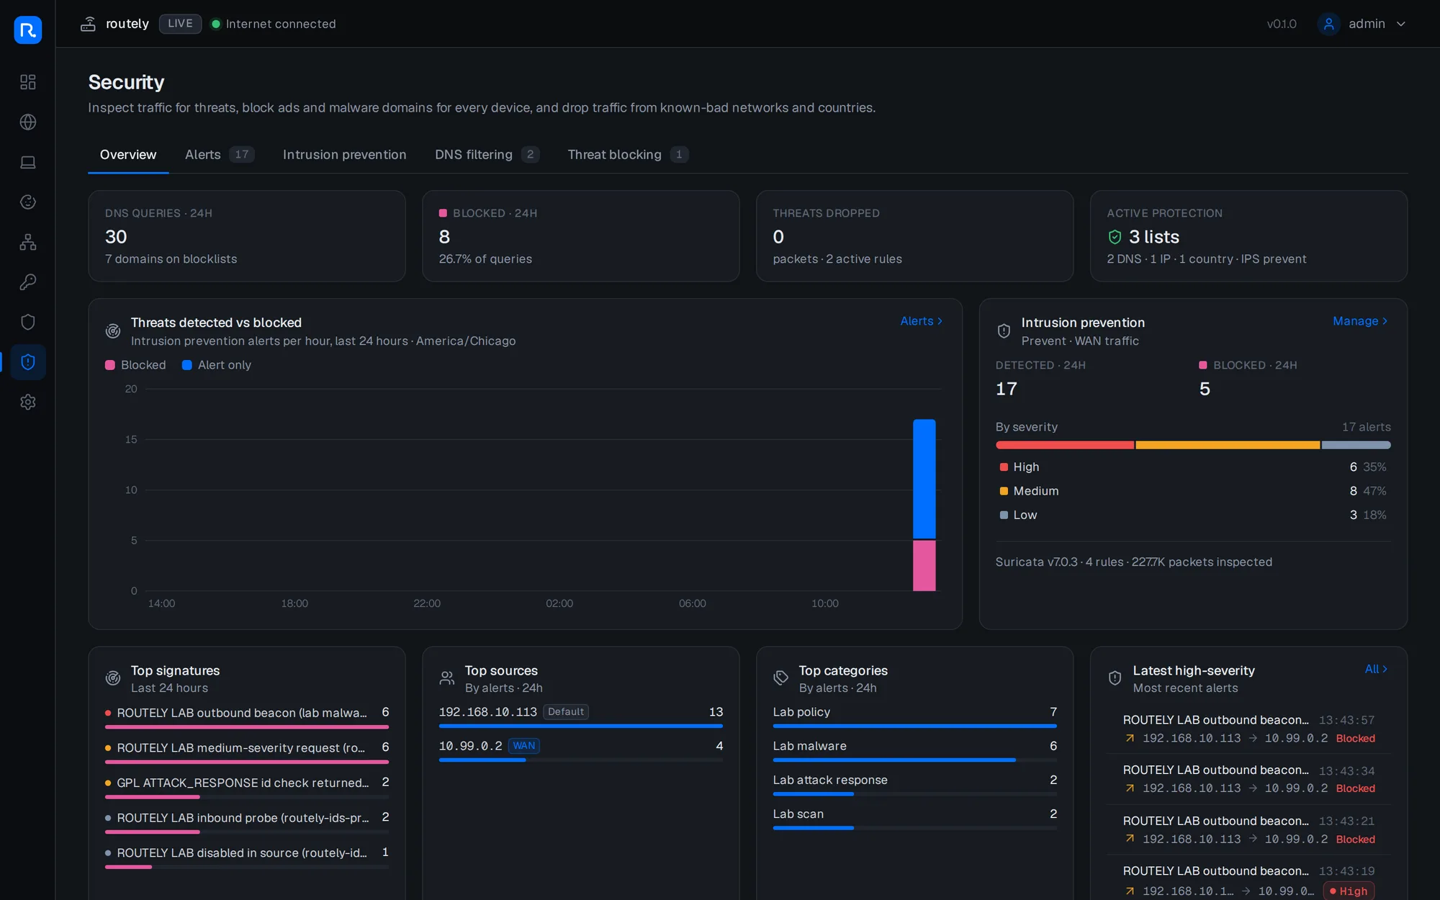Click the admin user avatar icon
The image size is (1440, 900).
(1329, 24)
